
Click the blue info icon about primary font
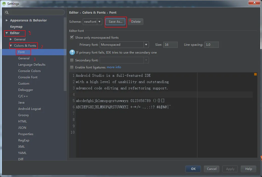pos(72,52)
